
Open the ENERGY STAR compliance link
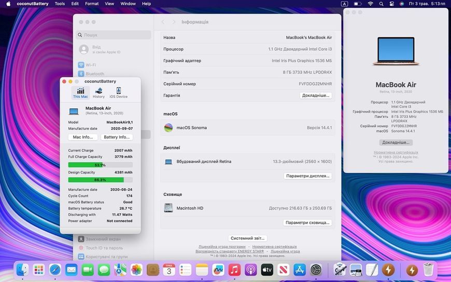(x=230, y=251)
